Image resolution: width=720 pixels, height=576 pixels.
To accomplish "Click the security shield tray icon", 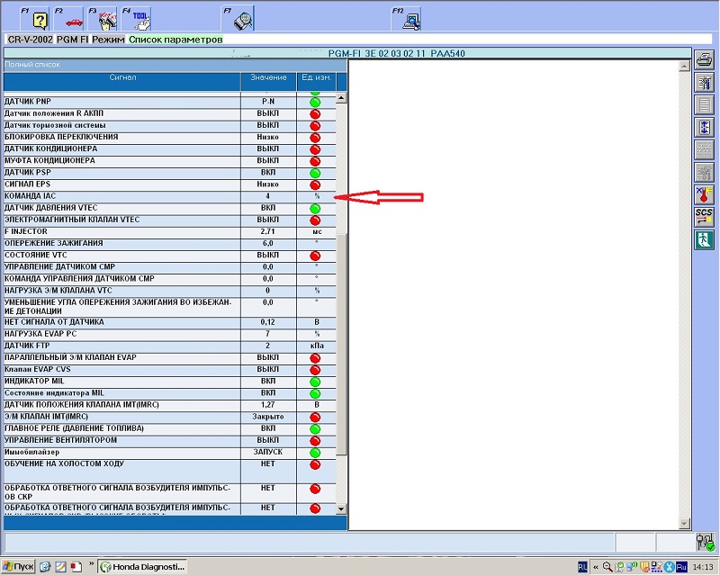I will [x=644, y=567].
